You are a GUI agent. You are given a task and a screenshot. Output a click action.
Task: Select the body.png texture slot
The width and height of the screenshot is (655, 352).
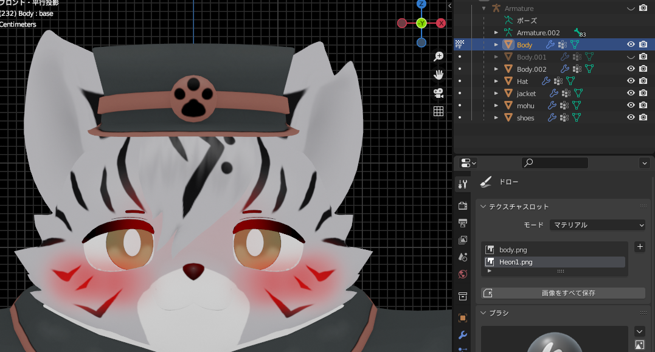pyautogui.click(x=554, y=250)
